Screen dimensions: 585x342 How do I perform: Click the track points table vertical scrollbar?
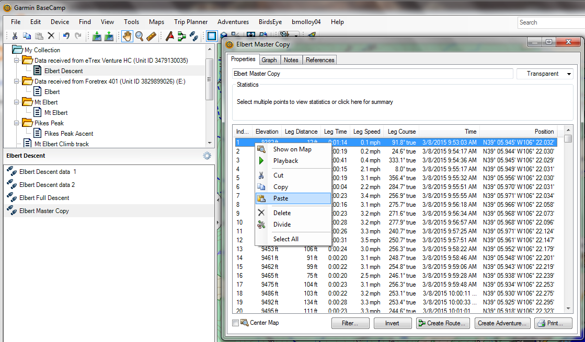click(x=568, y=219)
